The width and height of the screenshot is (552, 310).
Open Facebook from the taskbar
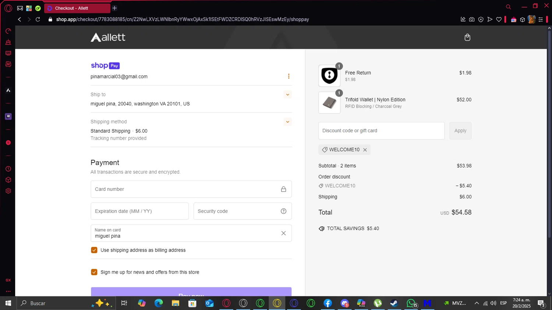(328, 303)
